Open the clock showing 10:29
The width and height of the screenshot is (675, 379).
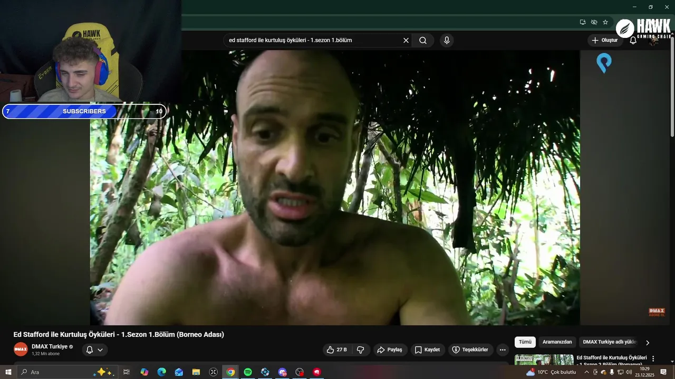644,372
